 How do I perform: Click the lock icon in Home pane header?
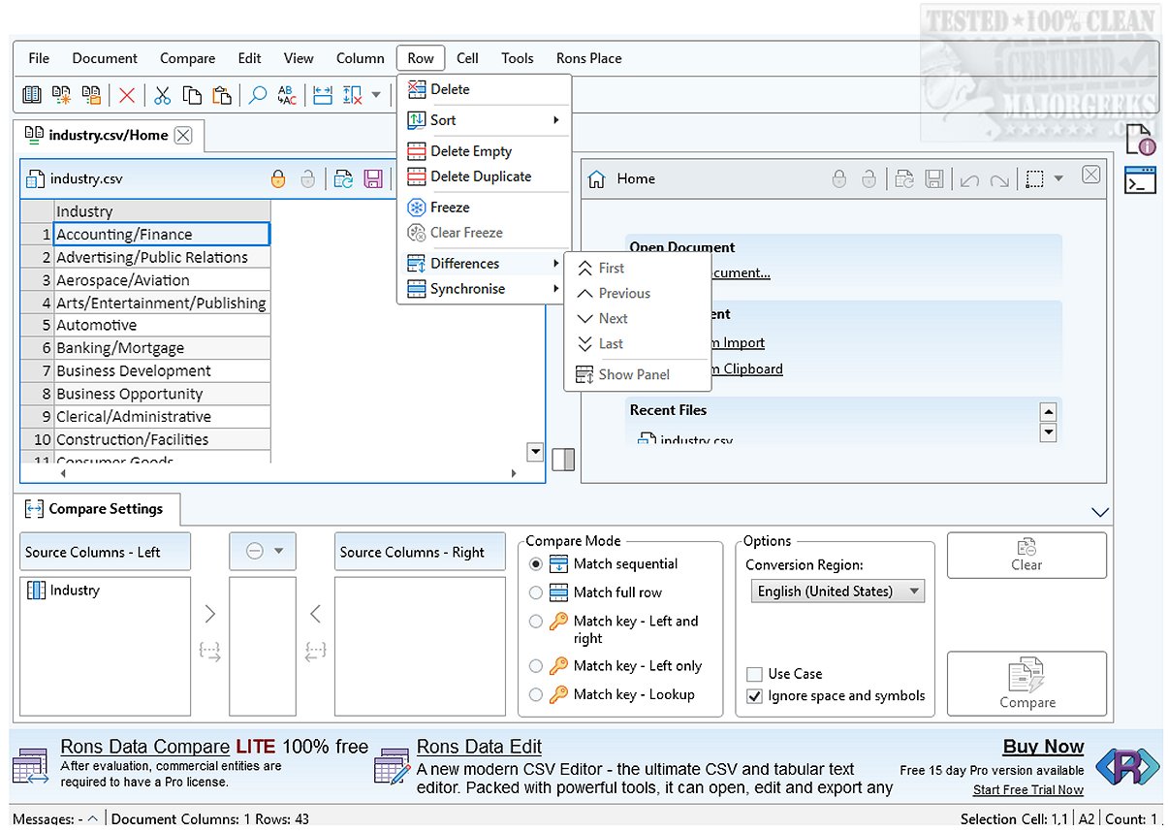click(x=839, y=178)
